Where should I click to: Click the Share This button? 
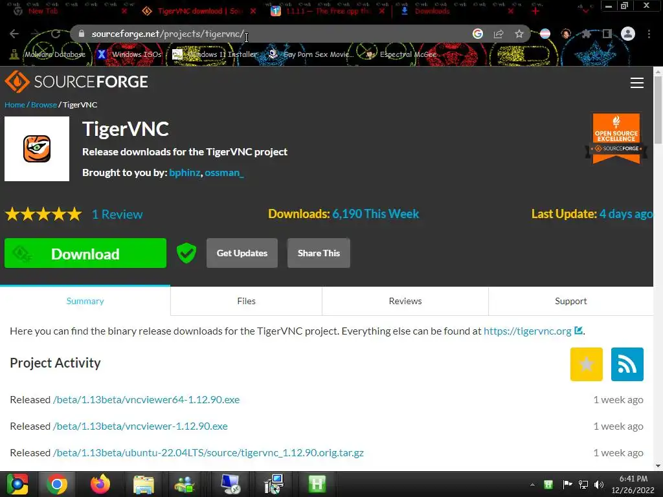[x=319, y=253]
